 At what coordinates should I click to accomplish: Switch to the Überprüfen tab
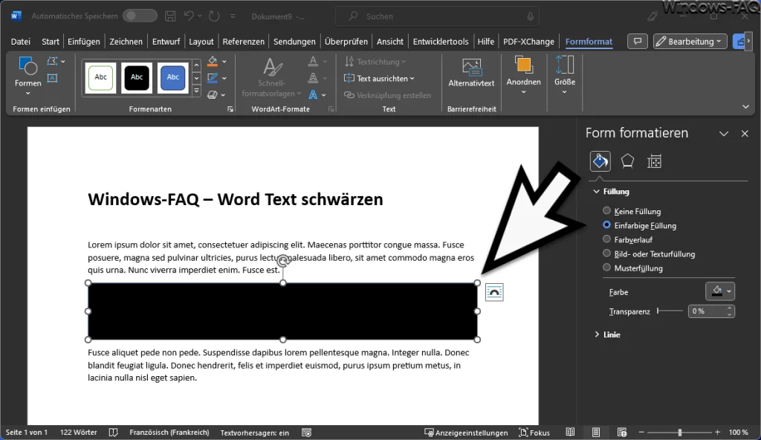pyautogui.click(x=346, y=42)
